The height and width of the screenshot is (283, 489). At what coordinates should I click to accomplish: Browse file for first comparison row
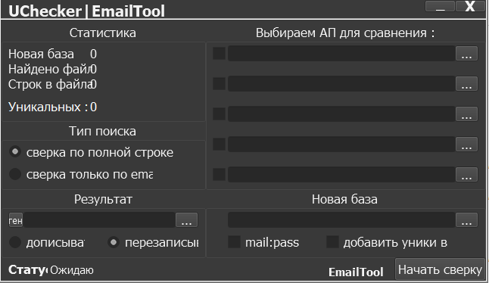(x=466, y=54)
